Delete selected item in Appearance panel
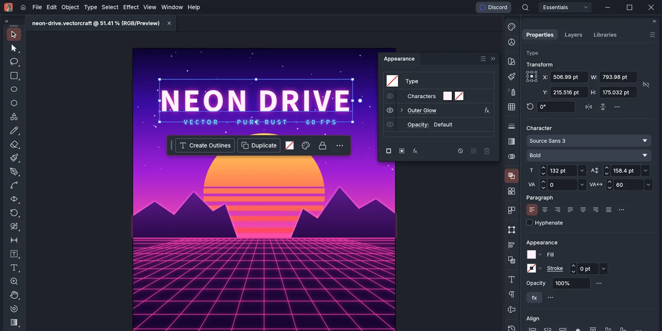This screenshot has height=331, width=662. 487,151
